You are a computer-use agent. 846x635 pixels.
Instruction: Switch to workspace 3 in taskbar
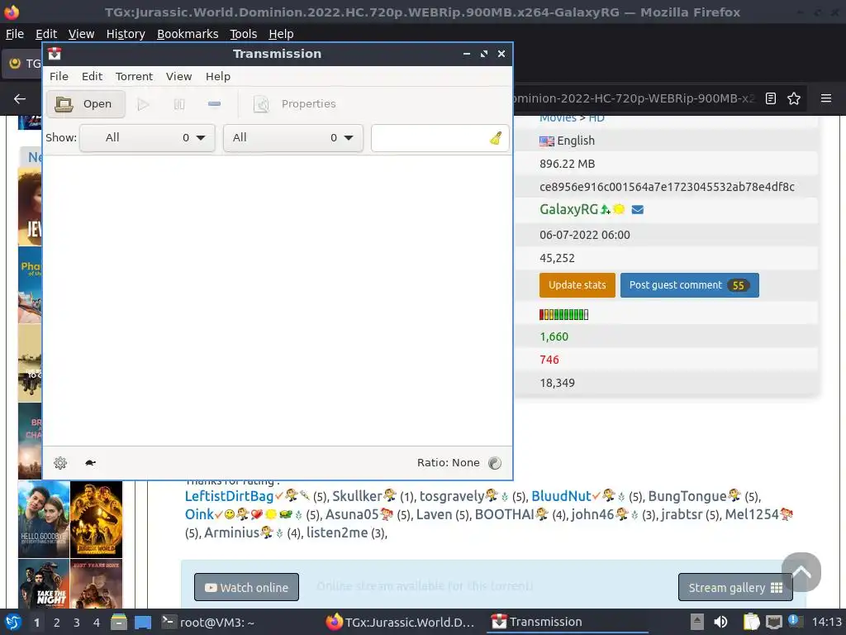[77, 623]
